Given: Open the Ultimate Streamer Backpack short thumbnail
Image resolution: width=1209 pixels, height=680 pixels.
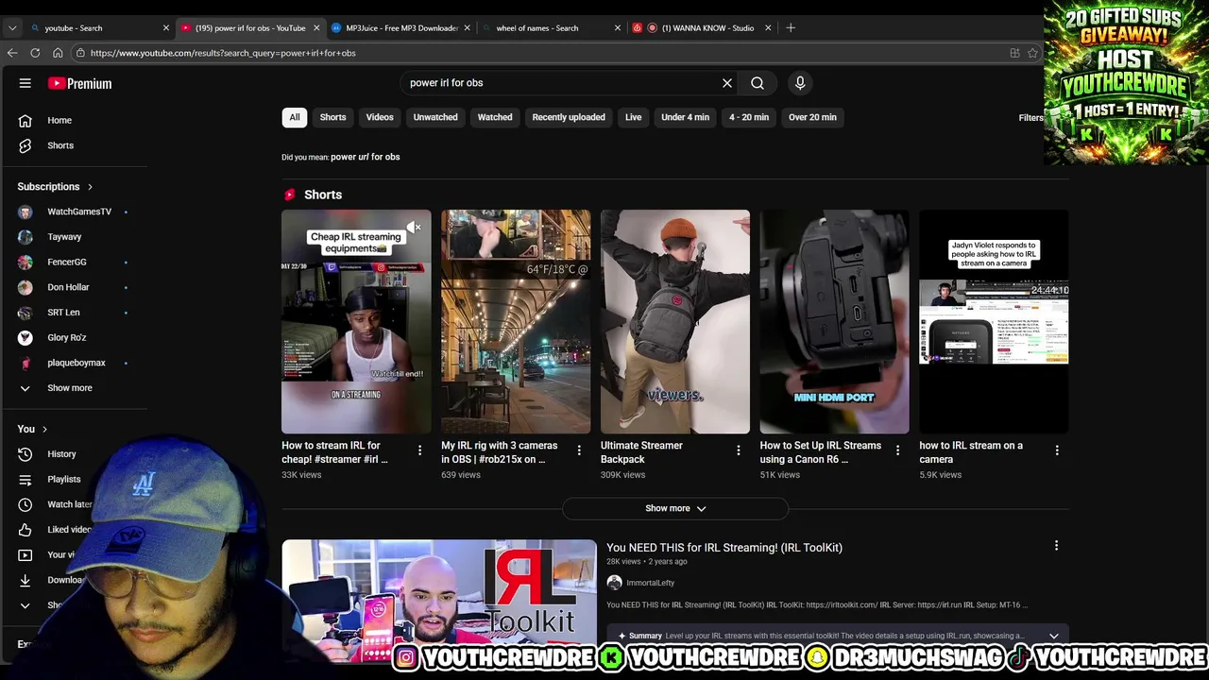Looking at the screenshot, I should click(x=675, y=321).
